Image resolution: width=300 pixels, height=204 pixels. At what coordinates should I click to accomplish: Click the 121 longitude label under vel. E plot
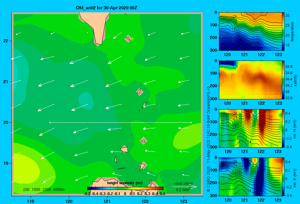coord(244,200)
